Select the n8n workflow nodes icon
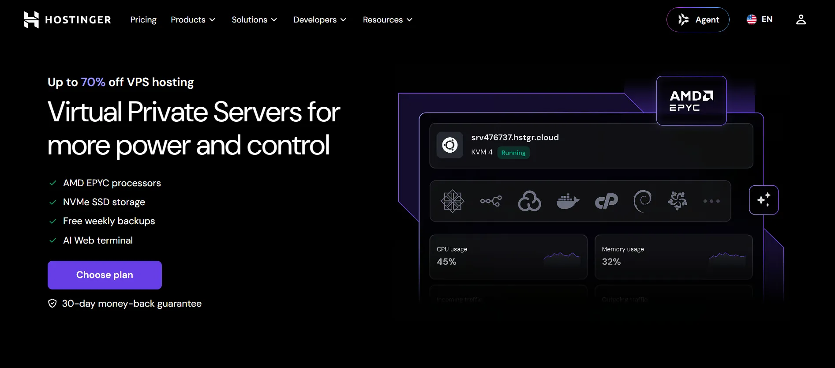Image resolution: width=835 pixels, height=368 pixels. tap(491, 201)
